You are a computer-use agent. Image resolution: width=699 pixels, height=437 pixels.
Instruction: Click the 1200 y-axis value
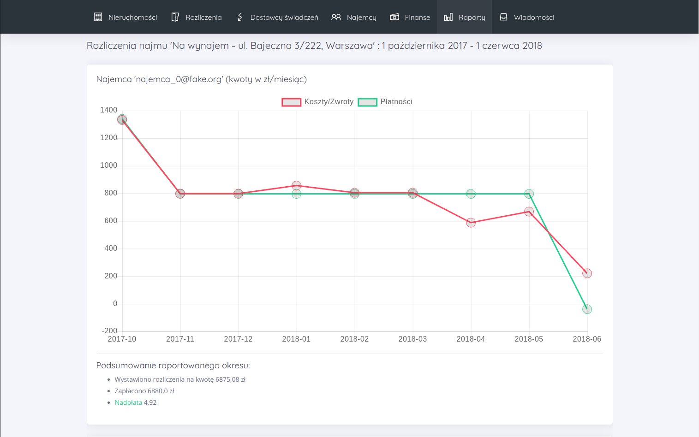[109, 138]
